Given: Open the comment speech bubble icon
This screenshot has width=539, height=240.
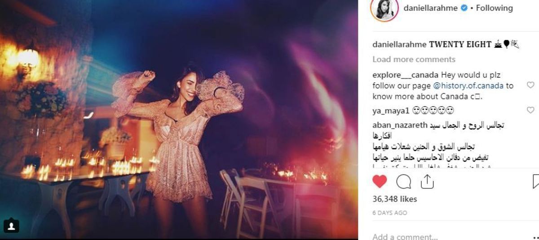Looking at the screenshot, I should pos(403,181).
